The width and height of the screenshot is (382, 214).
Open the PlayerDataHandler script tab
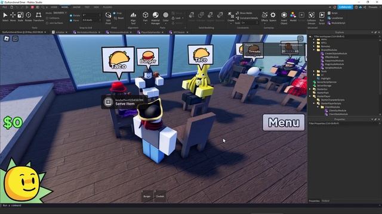[x=150, y=32]
